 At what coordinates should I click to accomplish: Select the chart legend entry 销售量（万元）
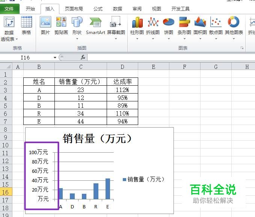tap(143, 180)
